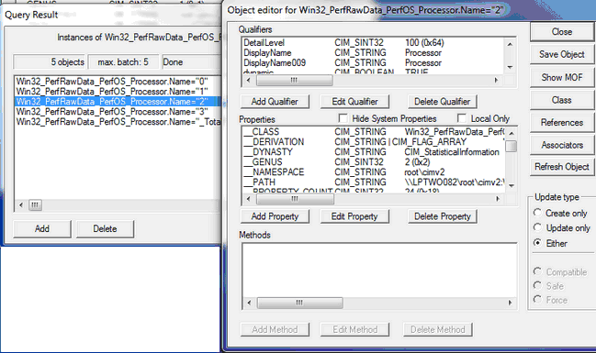This screenshot has width=596, height=353.
Task: Click the References button
Action: pyautogui.click(x=562, y=123)
